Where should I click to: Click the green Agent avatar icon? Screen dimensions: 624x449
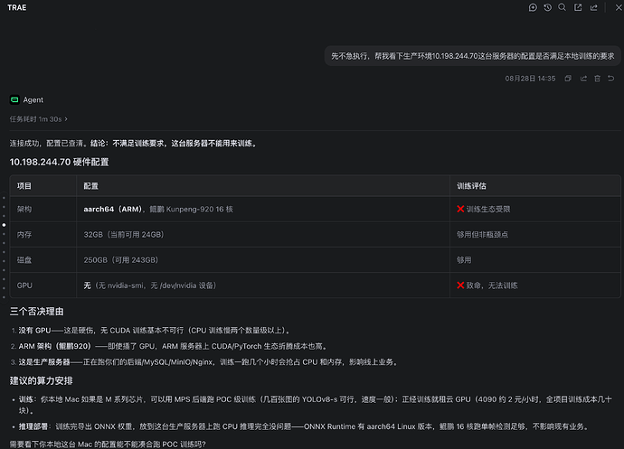14,99
